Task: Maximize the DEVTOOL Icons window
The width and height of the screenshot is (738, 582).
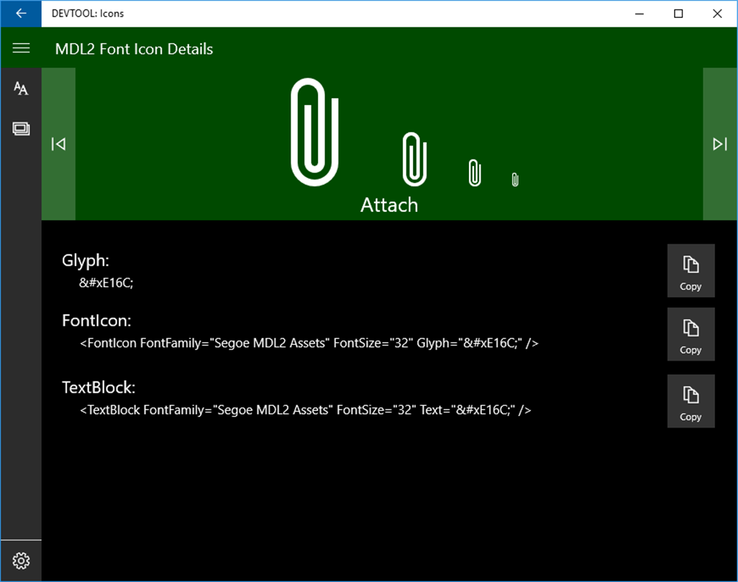Action: tap(678, 14)
